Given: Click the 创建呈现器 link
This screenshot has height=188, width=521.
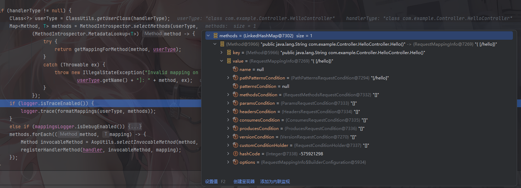Looking at the screenshot, I should pos(244,182).
